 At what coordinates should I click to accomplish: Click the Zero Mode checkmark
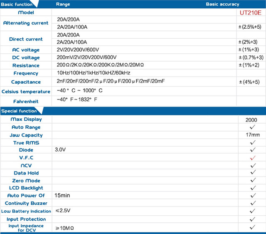[253, 180]
